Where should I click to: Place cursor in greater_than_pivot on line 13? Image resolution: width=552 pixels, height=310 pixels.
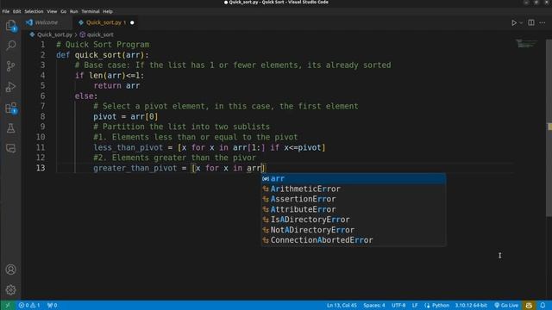point(135,168)
